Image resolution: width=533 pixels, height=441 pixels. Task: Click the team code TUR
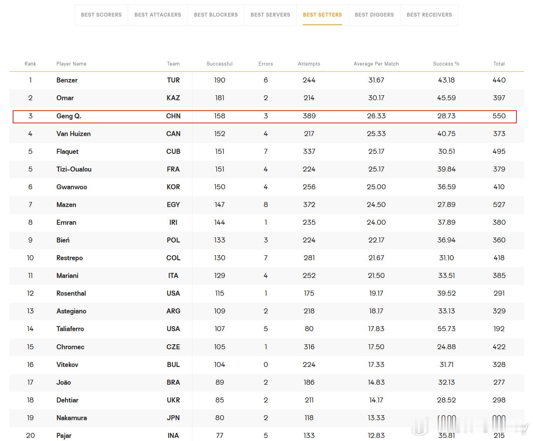coord(173,80)
